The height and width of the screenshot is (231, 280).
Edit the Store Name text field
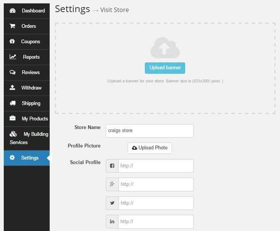tap(149, 131)
